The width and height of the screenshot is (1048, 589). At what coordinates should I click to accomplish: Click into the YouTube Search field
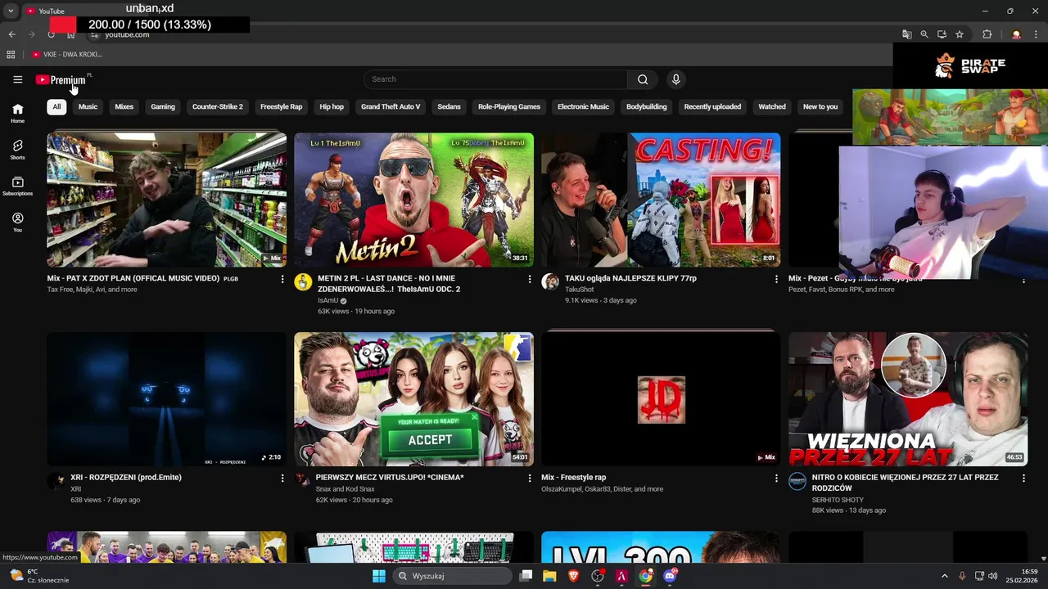pos(495,79)
